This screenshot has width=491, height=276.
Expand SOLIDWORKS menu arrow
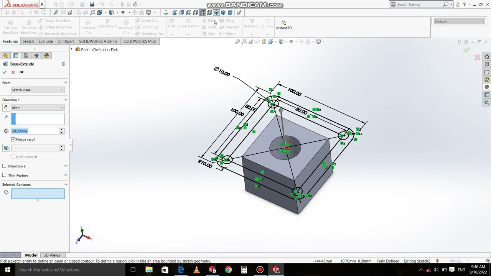click(x=42, y=5)
